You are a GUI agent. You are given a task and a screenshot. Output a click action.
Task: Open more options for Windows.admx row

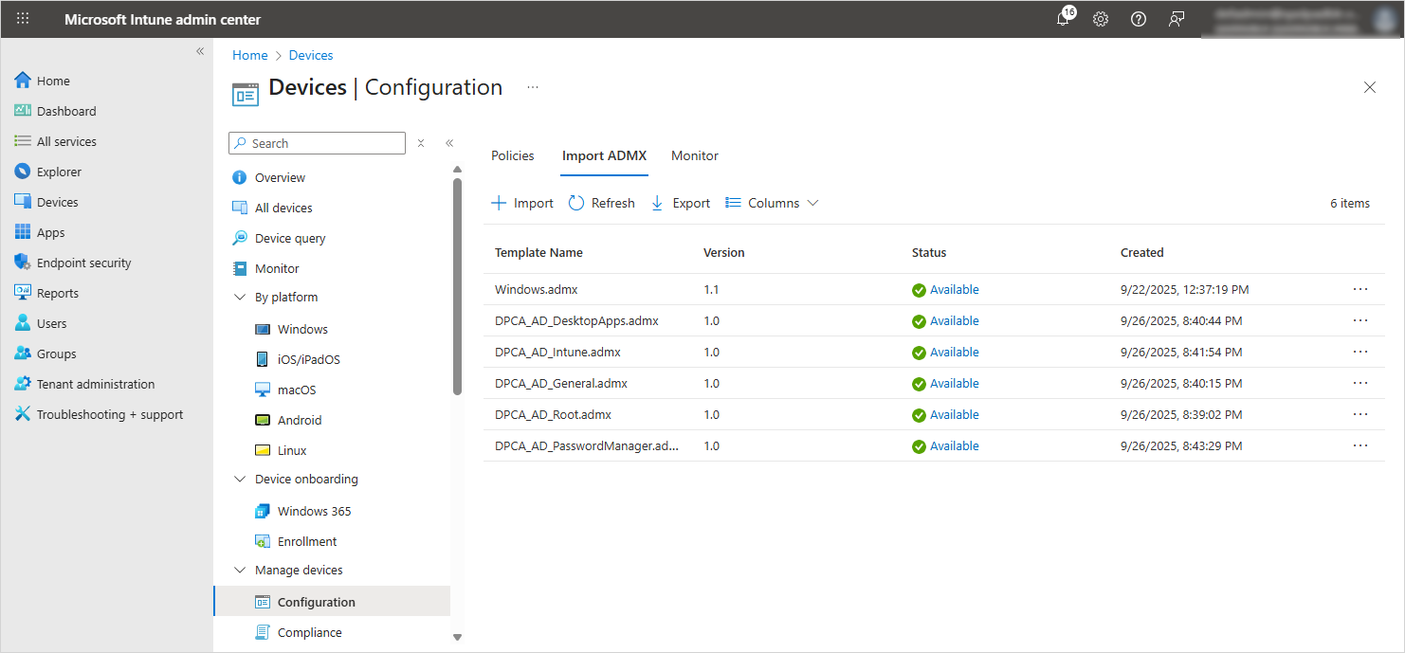(1360, 289)
